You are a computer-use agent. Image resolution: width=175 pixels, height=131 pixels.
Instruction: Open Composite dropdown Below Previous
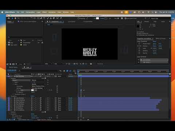(x=39, y=86)
